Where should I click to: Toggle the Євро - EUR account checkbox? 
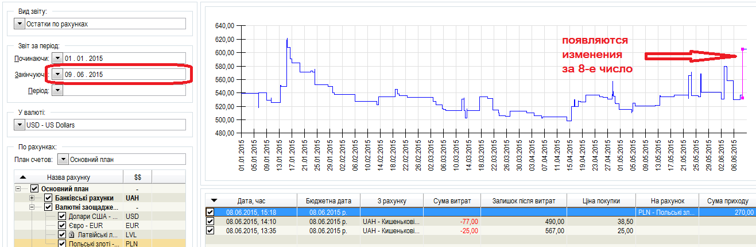(x=62, y=225)
